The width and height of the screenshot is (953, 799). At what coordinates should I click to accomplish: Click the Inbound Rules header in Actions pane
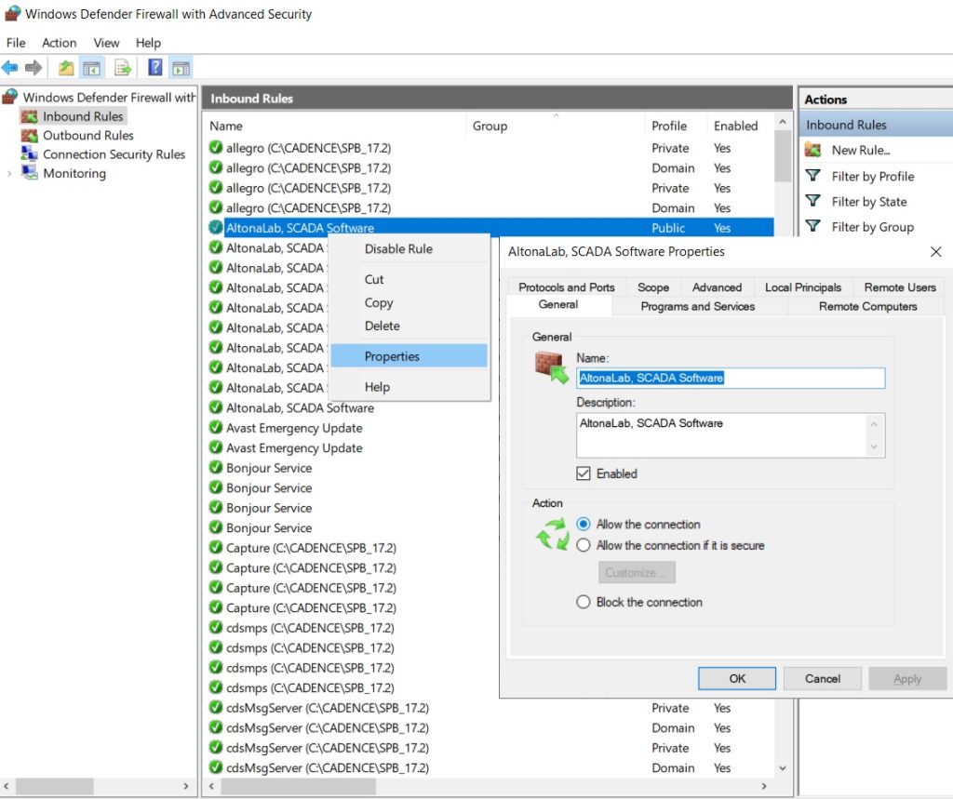click(x=875, y=125)
